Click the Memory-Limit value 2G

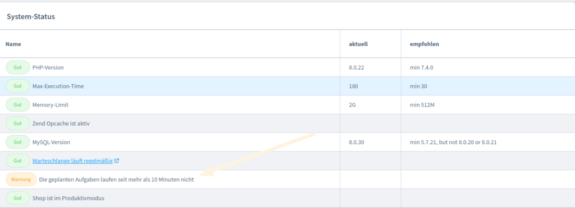[x=353, y=105]
